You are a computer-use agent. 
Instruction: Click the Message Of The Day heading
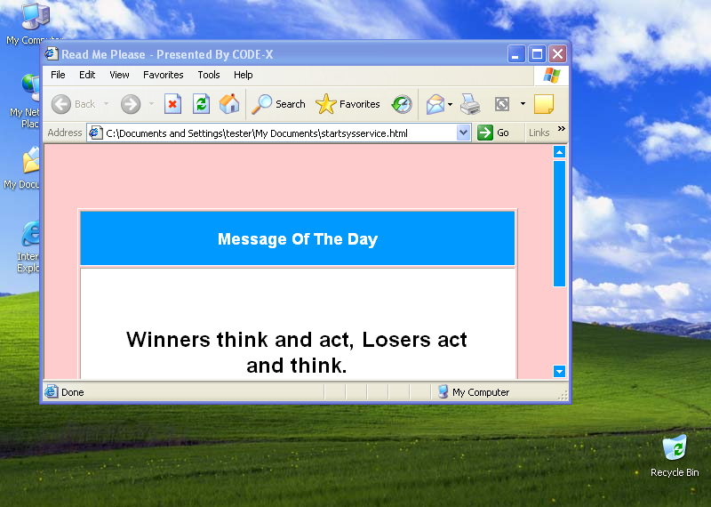pyautogui.click(x=298, y=239)
